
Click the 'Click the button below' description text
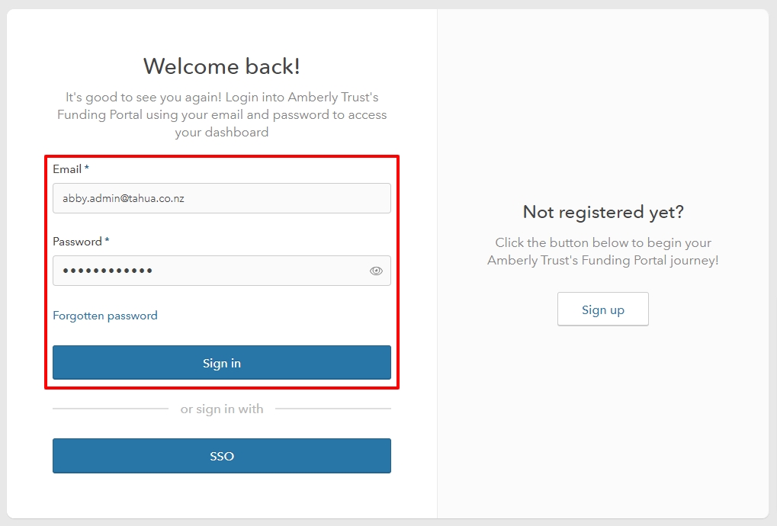[602, 252]
